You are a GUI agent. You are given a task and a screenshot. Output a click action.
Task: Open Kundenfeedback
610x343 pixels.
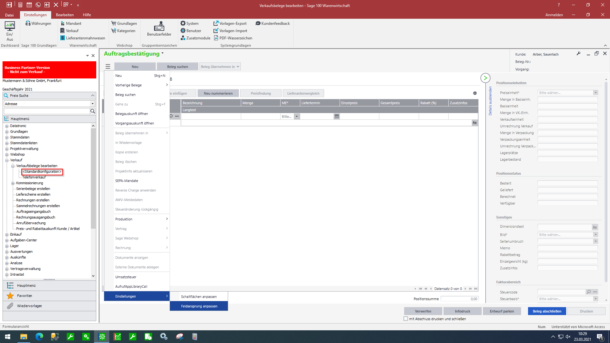click(x=273, y=24)
